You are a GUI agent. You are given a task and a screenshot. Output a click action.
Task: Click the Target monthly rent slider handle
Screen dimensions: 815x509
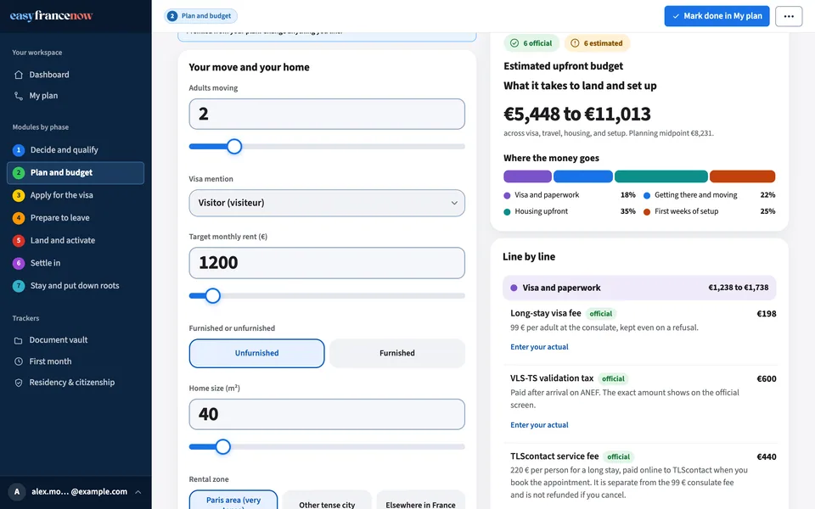coord(212,296)
